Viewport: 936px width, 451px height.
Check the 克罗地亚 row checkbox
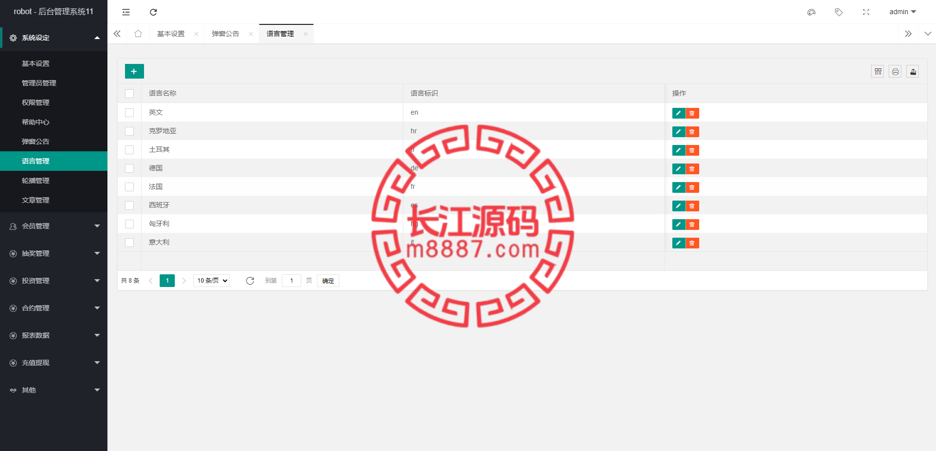129,131
